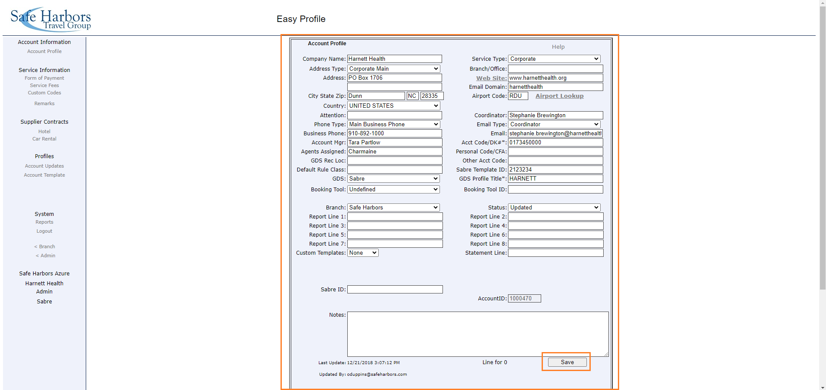Click the Web Site URL field
This screenshot has height=390, width=826.
[555, 78]
